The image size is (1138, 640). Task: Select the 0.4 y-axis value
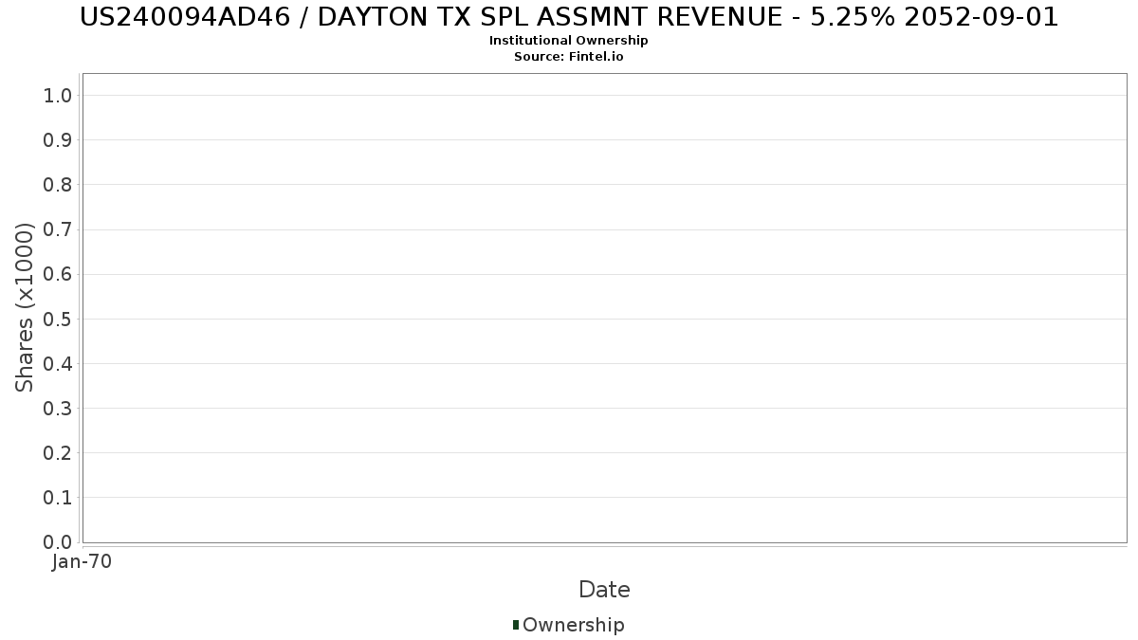click(x=58, y=363)
